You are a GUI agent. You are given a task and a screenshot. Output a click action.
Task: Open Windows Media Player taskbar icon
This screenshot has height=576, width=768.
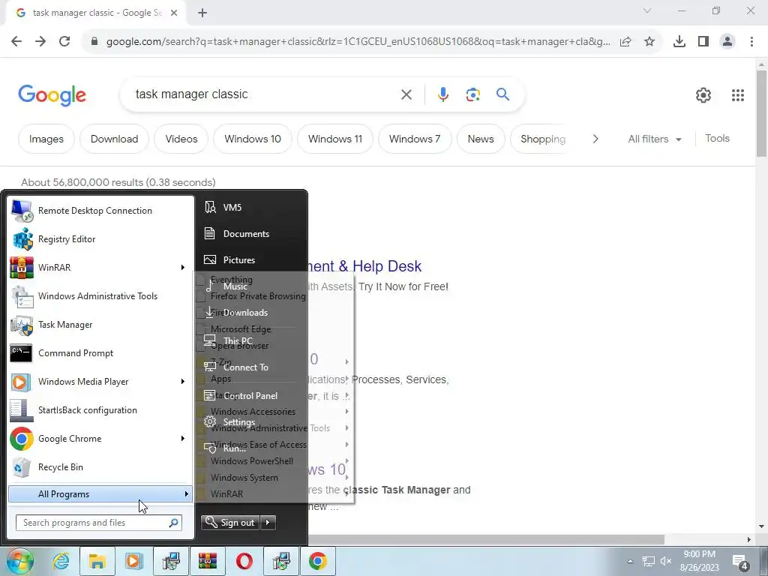[x=133, y=561]
